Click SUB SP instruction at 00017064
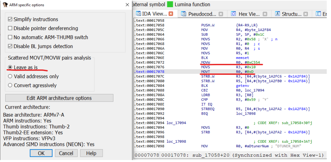Screen dimensions: 331x162 tap(205, 34)
